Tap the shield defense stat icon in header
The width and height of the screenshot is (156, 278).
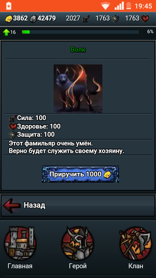(115, 19)
